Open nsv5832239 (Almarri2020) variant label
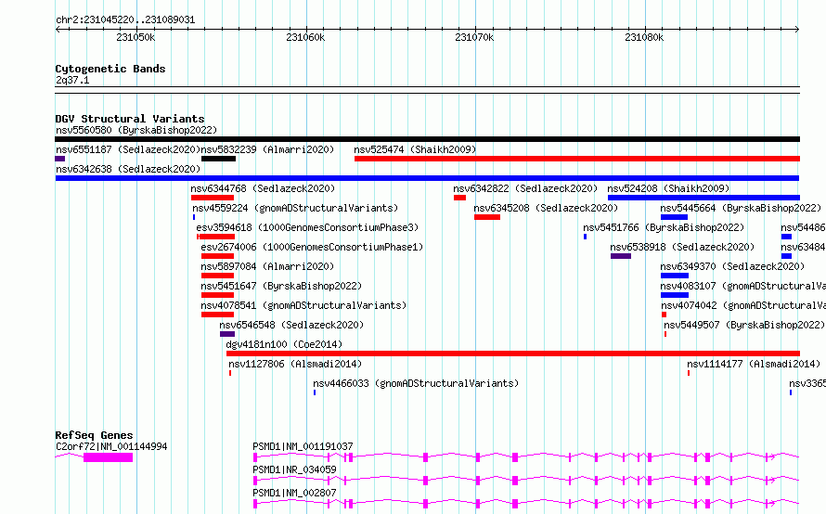The height and width of the screenshot is (514, 826). (x=267, y=149)
